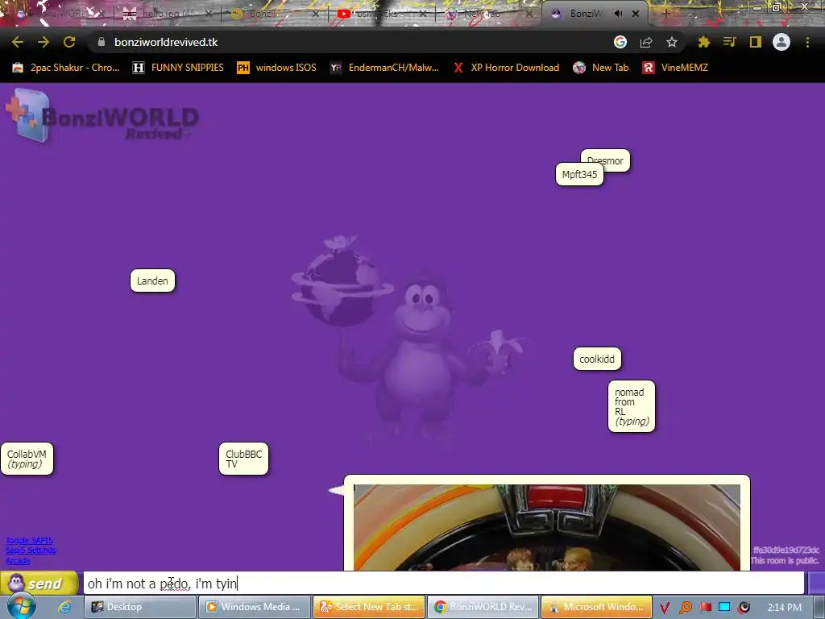
Task: Click the jukebox video thumbnail
Action: pos(547,527)
